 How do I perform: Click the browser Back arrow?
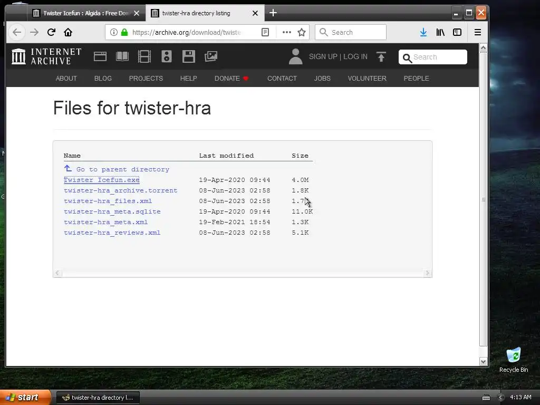[x=17, y=32]
